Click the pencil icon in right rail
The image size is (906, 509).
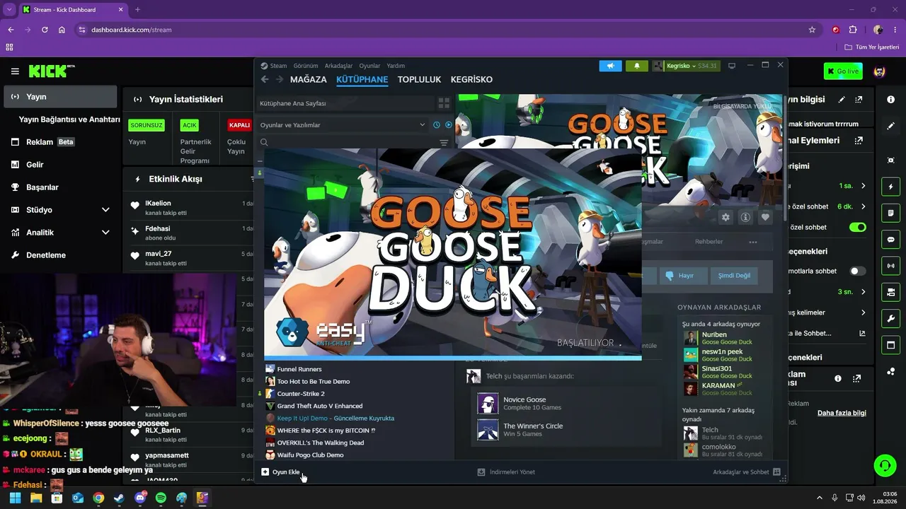click(x=890, y=126)
